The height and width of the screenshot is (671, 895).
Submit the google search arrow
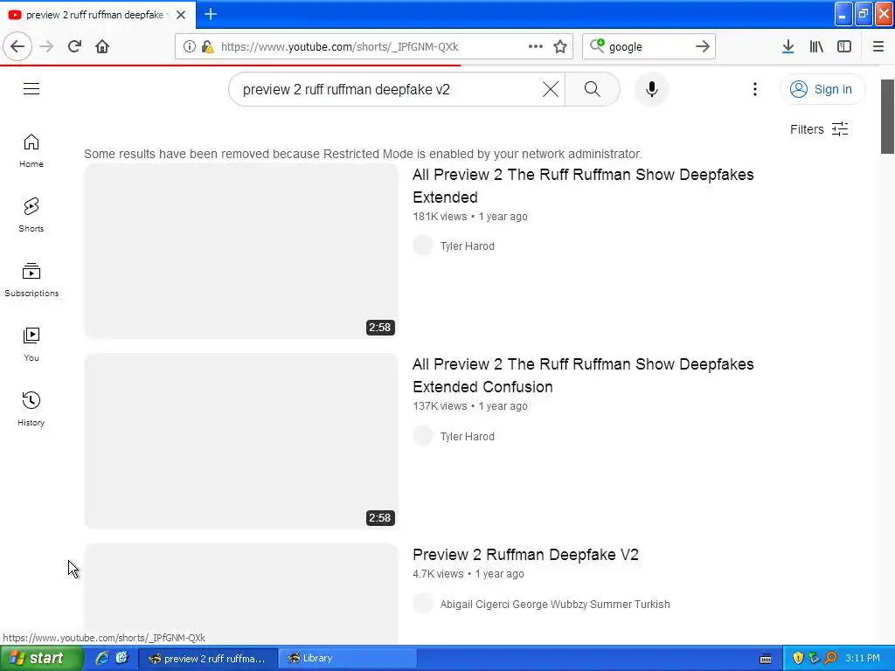(x=703, y=46)
